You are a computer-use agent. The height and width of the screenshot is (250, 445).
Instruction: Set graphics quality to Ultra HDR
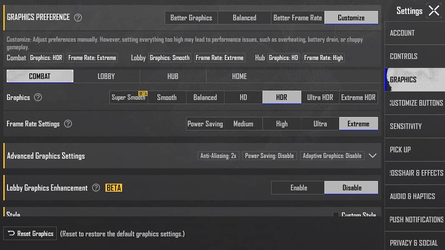[x=320, y=97]
